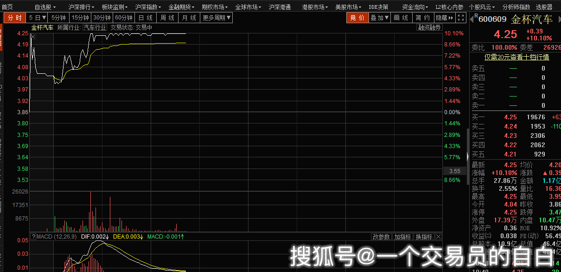Select the 30分钟 period
Viewport: 561px width, 272px height.
pos(102,18)
